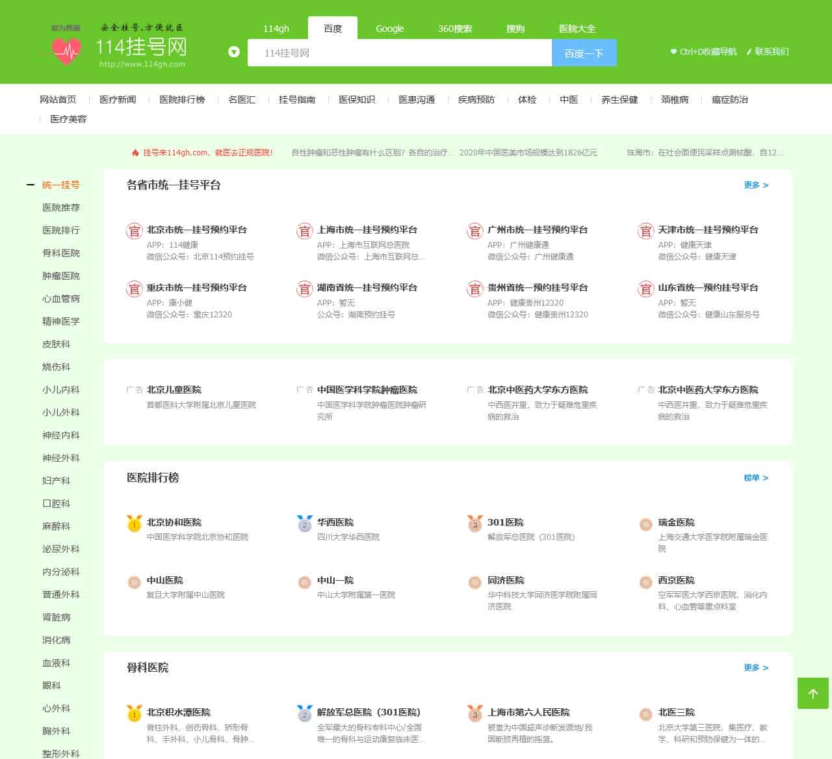
Task: Select the Google search tab
Action: (390, 29)
